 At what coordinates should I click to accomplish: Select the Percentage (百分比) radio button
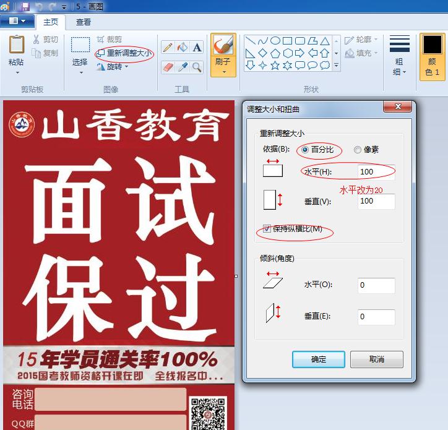(305, 150)
